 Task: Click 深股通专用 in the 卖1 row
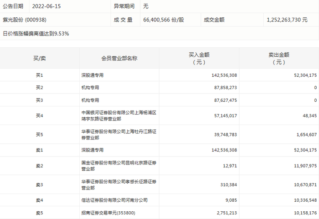[93, 150]
